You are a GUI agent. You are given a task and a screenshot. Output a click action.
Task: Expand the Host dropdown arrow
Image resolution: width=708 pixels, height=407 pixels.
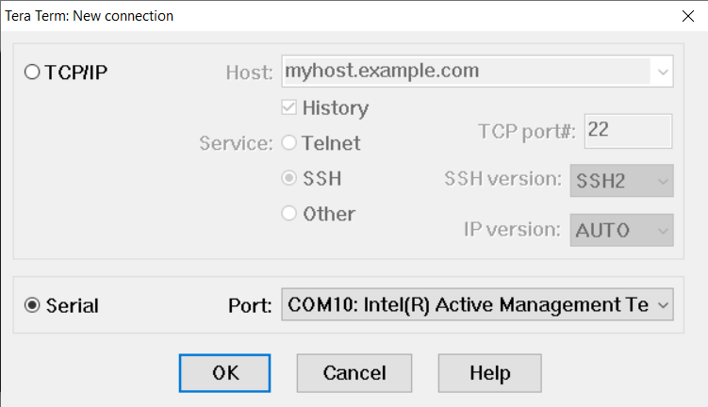(664, 72)
